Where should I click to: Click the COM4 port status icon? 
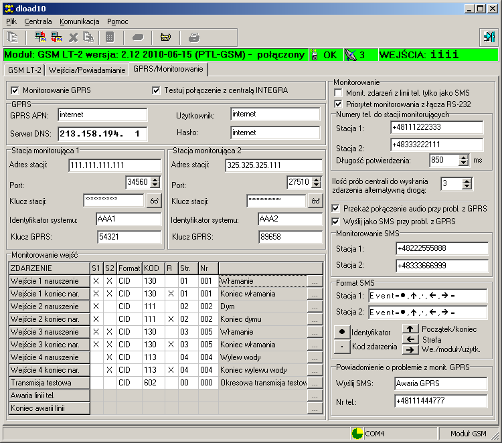pos(357,434)
